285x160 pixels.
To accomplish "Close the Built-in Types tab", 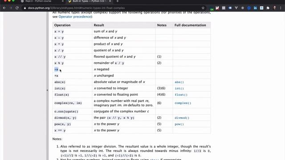I will 110,1.
